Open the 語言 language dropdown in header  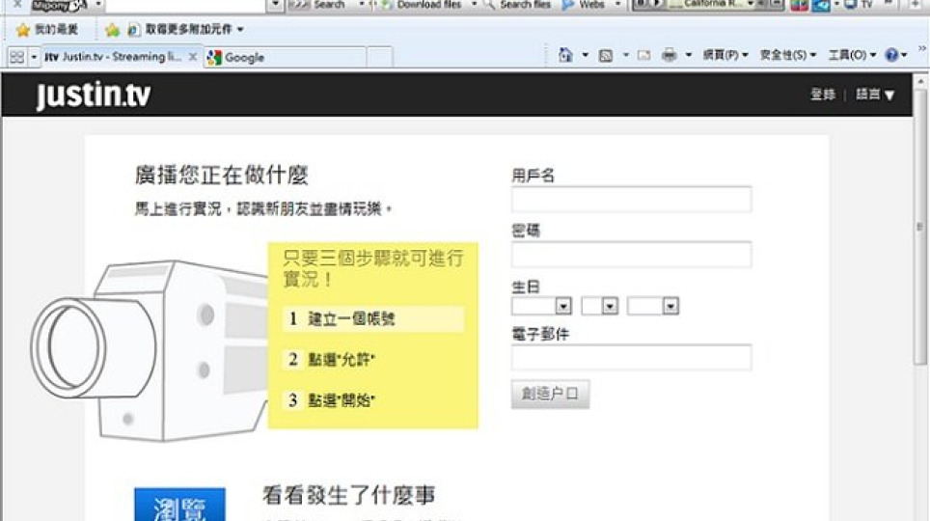point(875,95)
